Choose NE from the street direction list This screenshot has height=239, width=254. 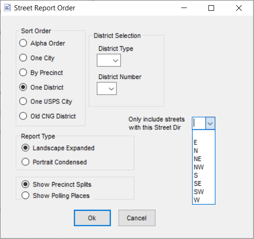click(204, 159)
